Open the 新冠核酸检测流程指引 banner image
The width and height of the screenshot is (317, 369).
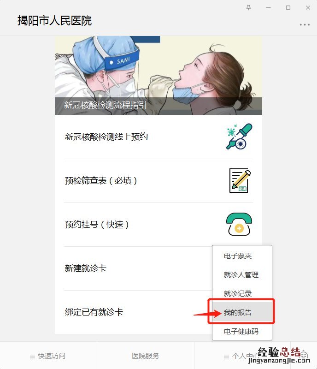point(158,75)
